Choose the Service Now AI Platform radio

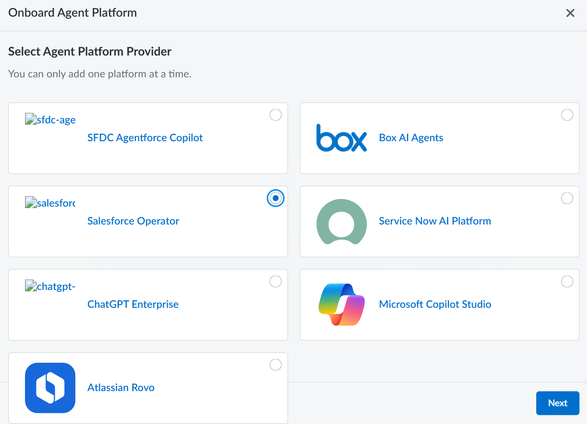567,198
